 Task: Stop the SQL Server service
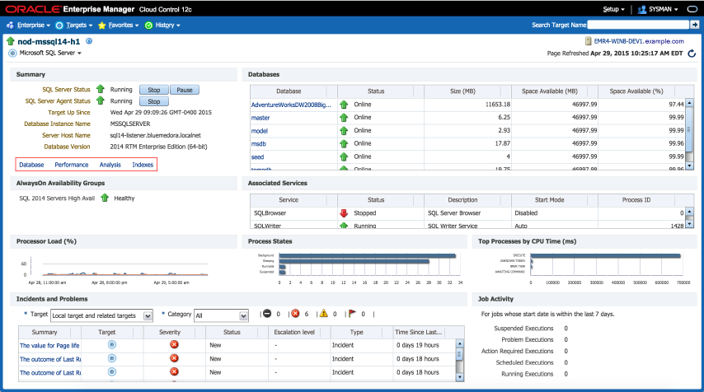coord(154,90)
